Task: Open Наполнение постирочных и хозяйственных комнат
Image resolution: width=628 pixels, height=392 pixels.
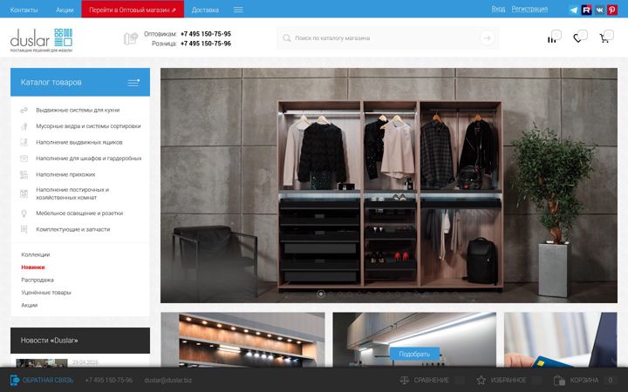Action: click(72, 193)
